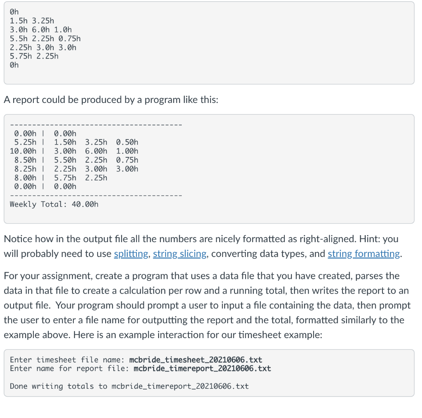Click the "Weekly Total: 40.00h" line
This screenshot has width=422, height=418.
click(54, 204)
